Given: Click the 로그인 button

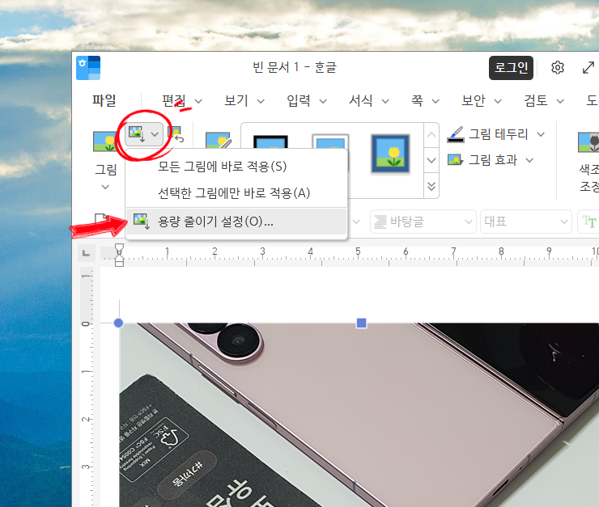Looking at the screenshot, I should click(511, 68).
